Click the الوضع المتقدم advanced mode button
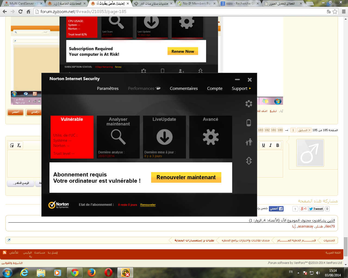348x278 pixels. 21,183
